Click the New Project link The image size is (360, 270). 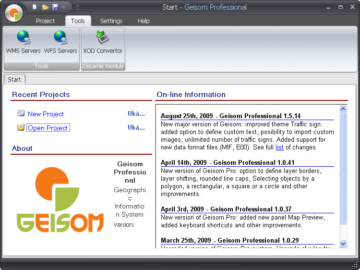pyautogui.click(x=46, y=114)
